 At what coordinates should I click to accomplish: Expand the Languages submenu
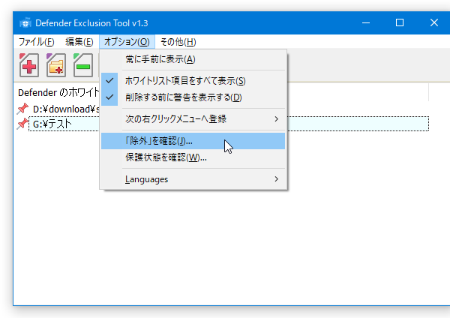pyautogui.click(x=193, y=179)
